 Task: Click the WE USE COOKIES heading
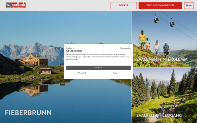tap(74, 51)
